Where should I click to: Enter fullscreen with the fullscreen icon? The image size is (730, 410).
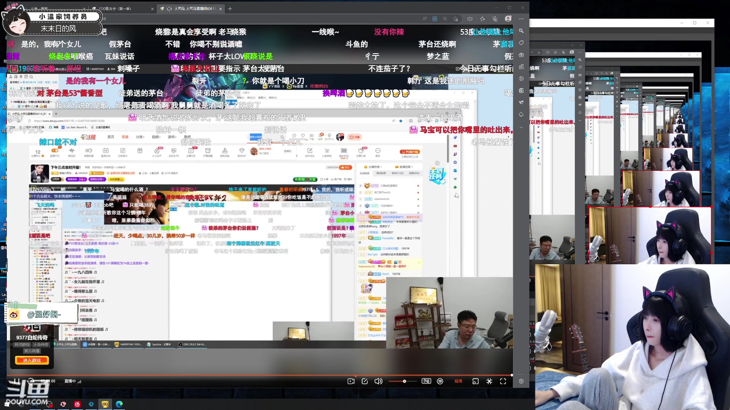(x=503, y=381)
